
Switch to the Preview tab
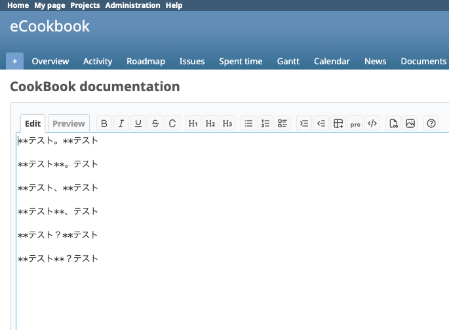pos(69,123)
